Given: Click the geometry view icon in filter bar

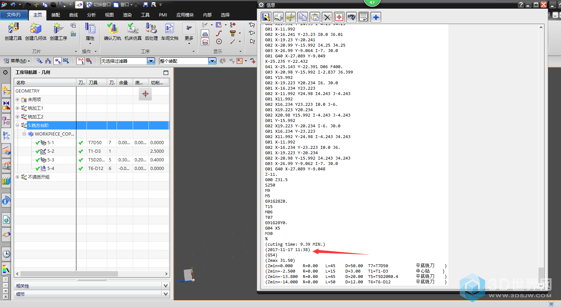Looking at the screenshot, I should [57, 61].
